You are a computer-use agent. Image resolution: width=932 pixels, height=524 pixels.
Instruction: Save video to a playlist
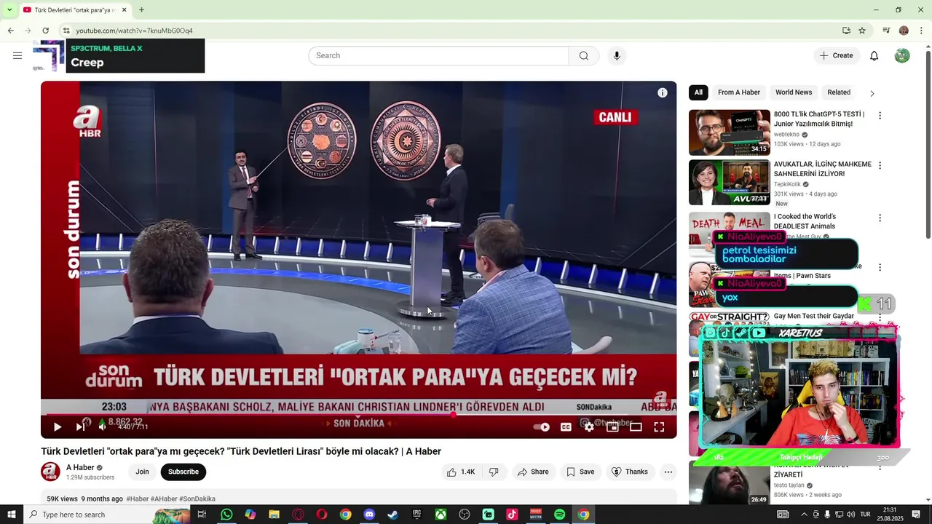[x=580, y=472]
